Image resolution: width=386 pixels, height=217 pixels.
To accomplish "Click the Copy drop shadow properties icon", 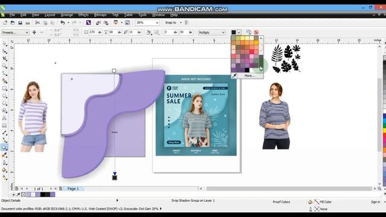I will coord(248,32).
